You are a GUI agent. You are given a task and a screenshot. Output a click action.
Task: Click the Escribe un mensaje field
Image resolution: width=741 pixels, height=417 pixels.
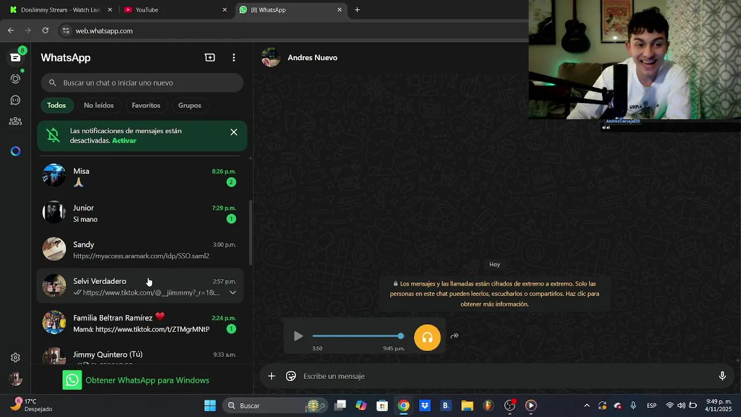click(504, 376)
